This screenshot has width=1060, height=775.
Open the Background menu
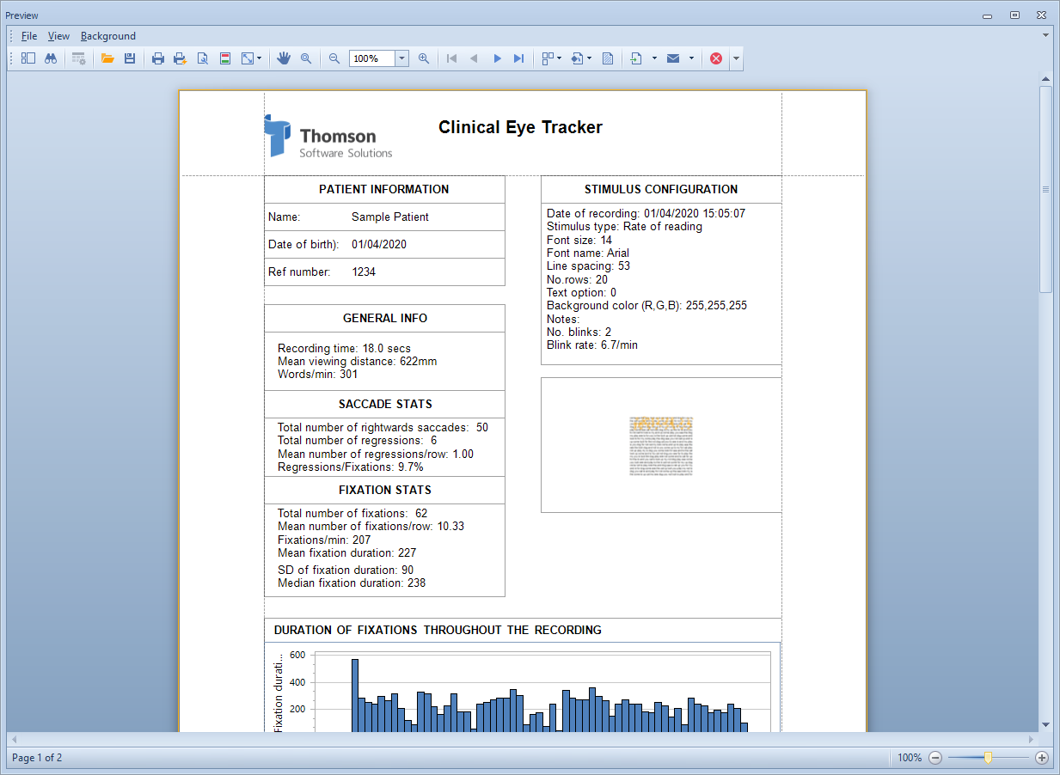[108, 36]
